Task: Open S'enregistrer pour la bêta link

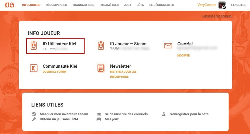Action: [189, 114]
